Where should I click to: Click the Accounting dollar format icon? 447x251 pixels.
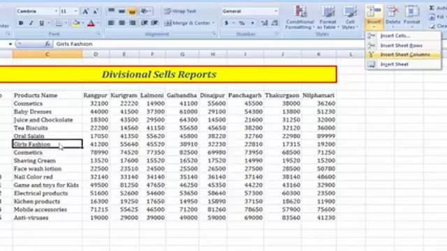tap(226, 23)
